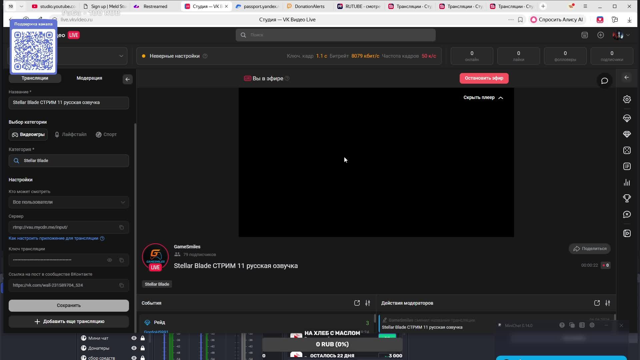
Task: Switch to the Модерация tab
Action: (x=89, y=78)
